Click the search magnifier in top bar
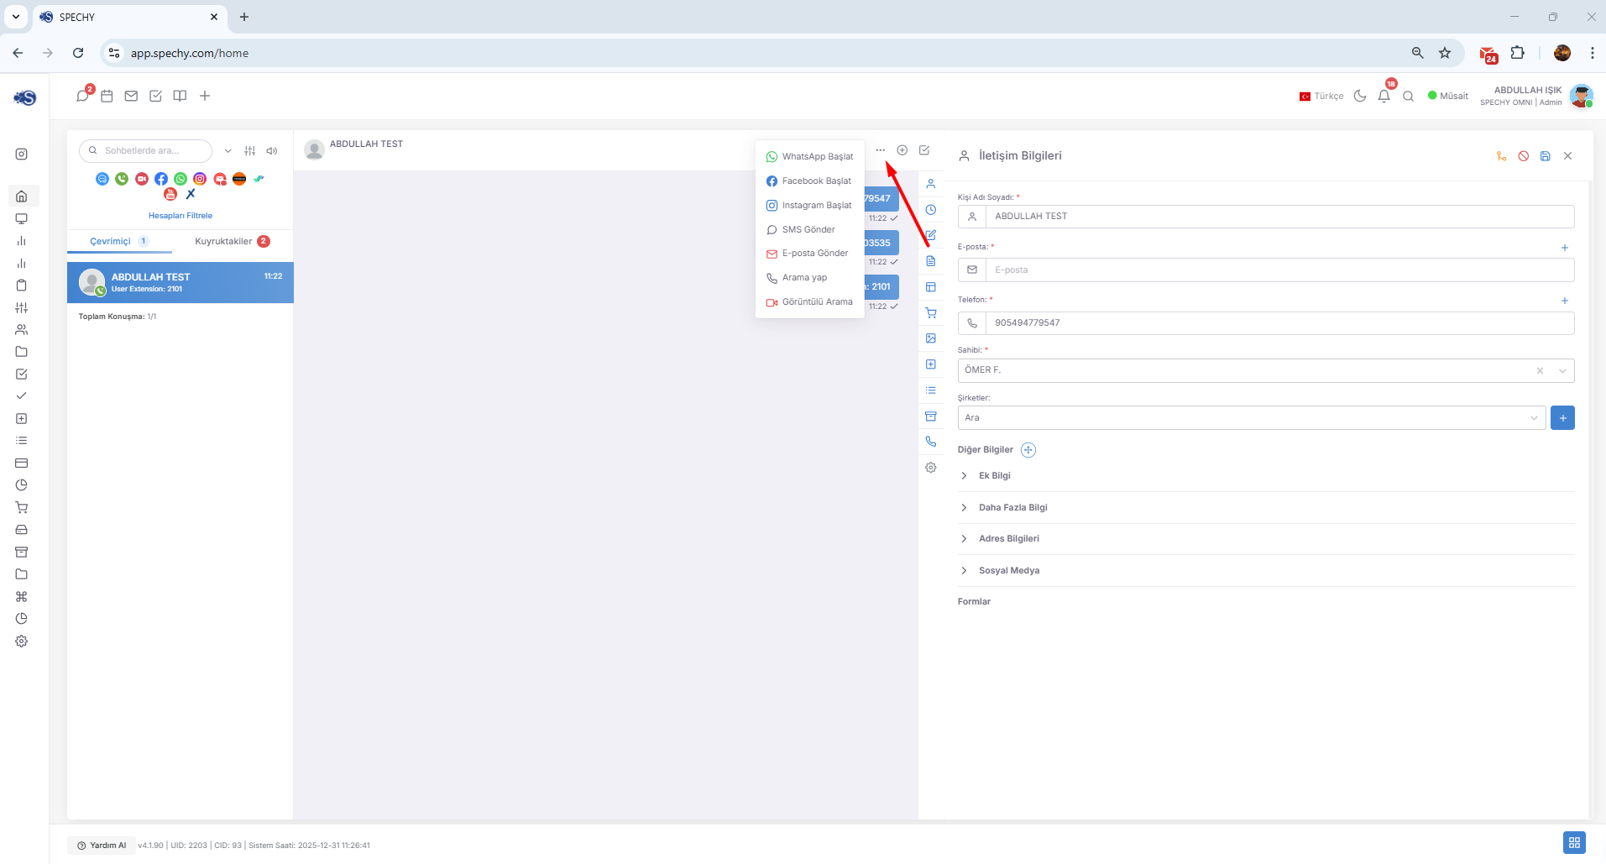 click(x=1409, y=97)
